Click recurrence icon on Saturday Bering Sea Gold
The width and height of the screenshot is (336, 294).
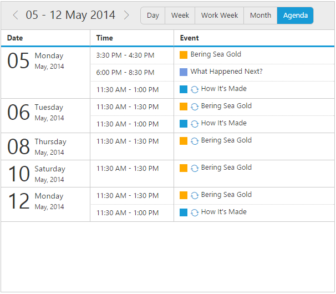pyautogui.click(x=195, y=168)
